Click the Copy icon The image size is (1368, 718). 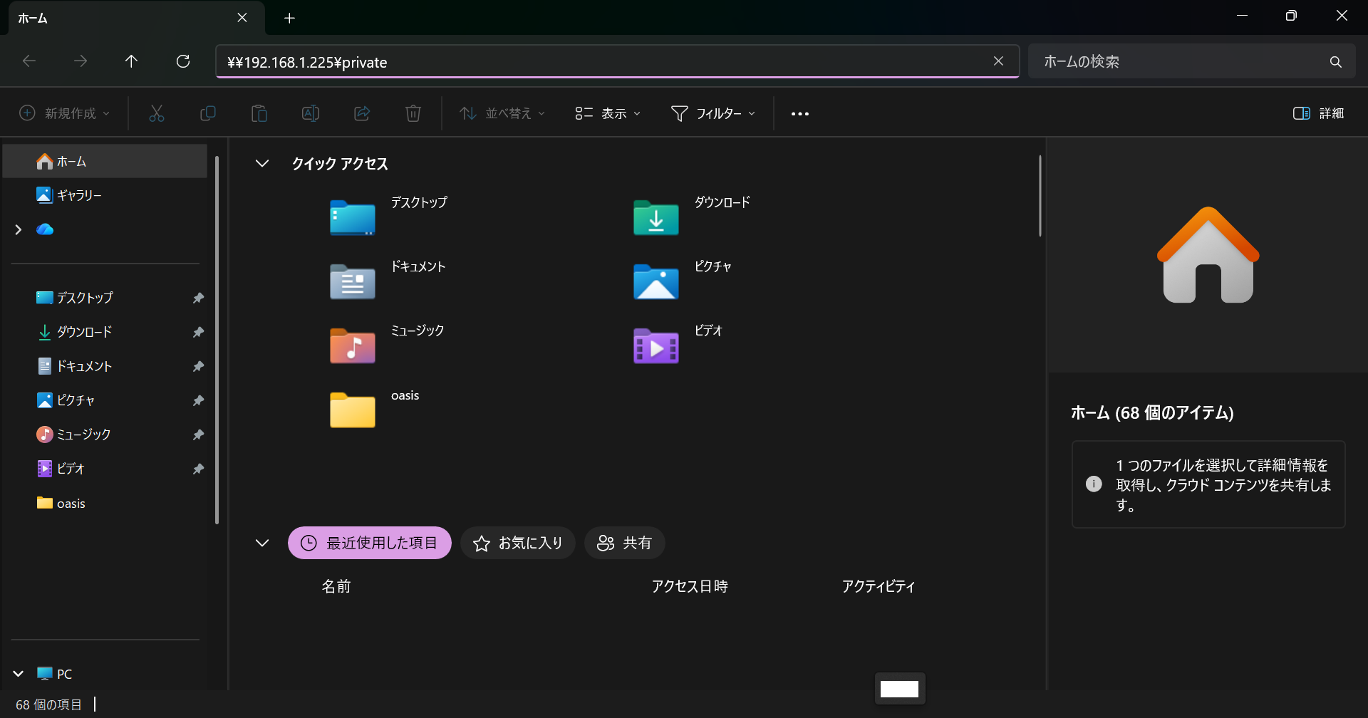pyautogui.click(x=208, y=113)
